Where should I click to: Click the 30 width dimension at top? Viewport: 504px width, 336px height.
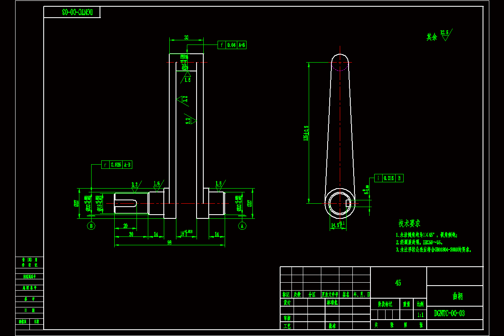click(186, 37)
